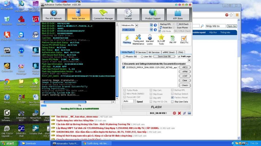Image resolution: width=261 pixels, height=146 pixels.
Task: Open Cyclone Box desktop shortcut
Action: tap(7, 68)
